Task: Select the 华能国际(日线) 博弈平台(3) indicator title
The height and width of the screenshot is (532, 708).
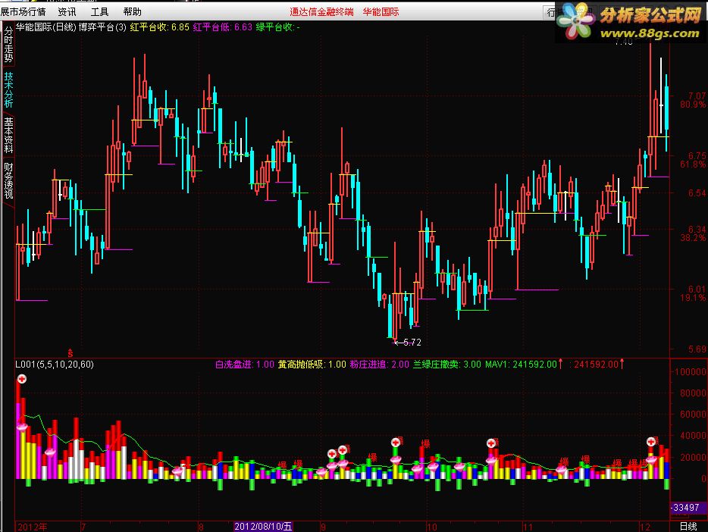Action: pyautogui.click(x=71, y=27)
